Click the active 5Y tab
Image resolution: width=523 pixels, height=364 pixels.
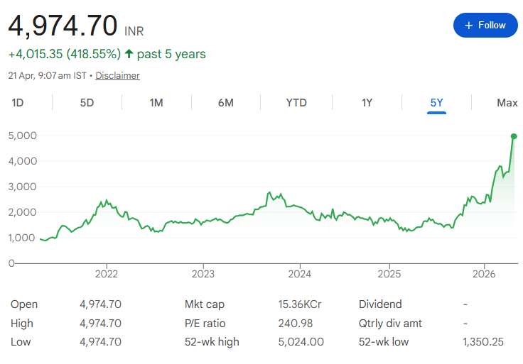click(x=436, y=103)
